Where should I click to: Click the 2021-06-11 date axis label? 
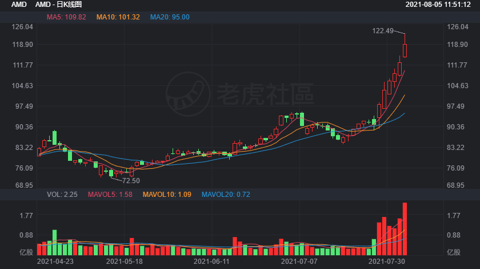click(211, 262)
